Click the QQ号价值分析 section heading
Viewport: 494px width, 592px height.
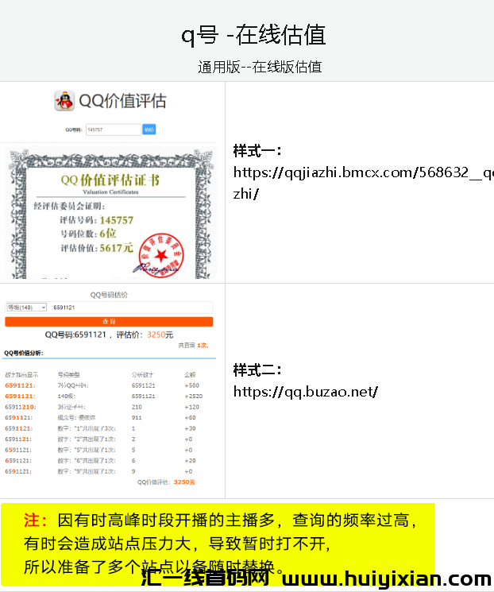24,353
